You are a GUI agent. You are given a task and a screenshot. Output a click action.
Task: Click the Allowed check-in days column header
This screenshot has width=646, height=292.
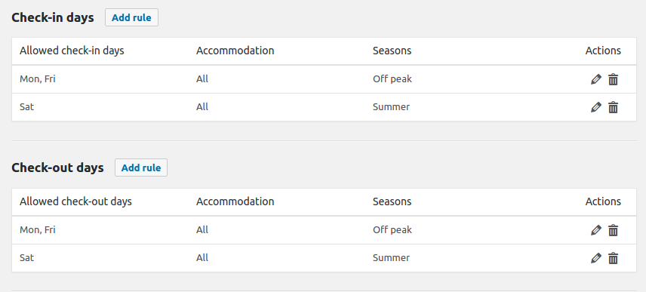[x=72, y=51]
